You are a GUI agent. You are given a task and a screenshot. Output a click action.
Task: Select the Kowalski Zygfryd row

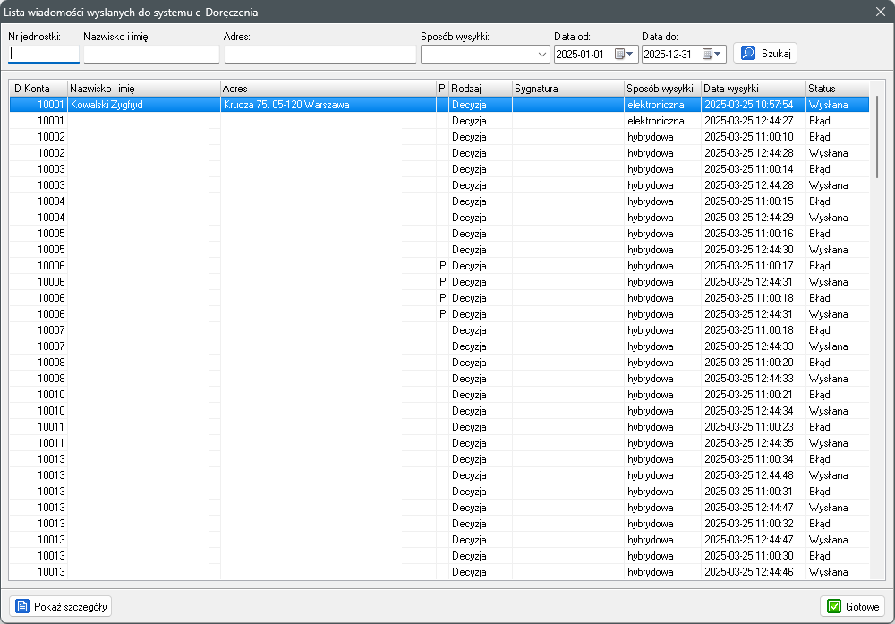143,105
